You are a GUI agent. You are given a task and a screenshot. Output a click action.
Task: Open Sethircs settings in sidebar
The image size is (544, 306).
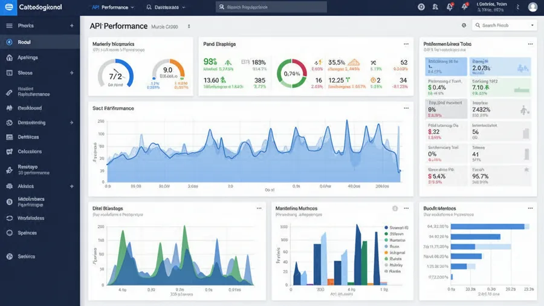40,256
